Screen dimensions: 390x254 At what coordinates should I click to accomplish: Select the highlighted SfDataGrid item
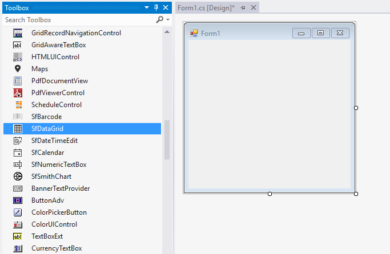point(82,129)
